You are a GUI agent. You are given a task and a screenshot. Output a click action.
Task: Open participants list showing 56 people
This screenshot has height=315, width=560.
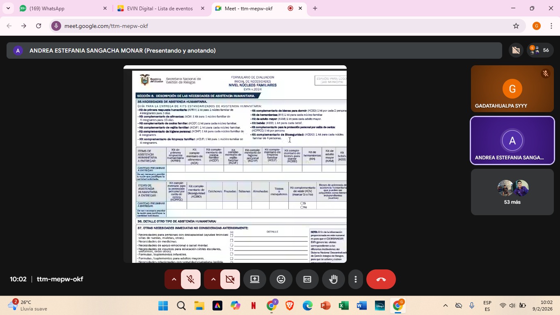(540, 51)
